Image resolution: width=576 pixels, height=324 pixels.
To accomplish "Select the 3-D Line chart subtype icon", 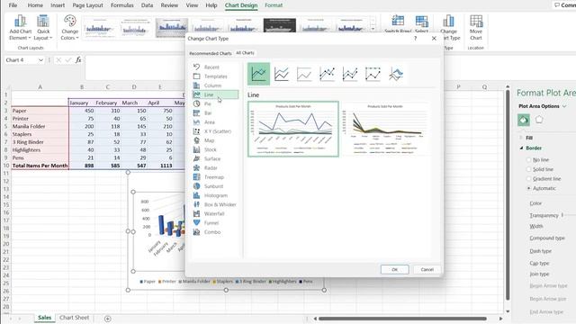I will 396,74.
